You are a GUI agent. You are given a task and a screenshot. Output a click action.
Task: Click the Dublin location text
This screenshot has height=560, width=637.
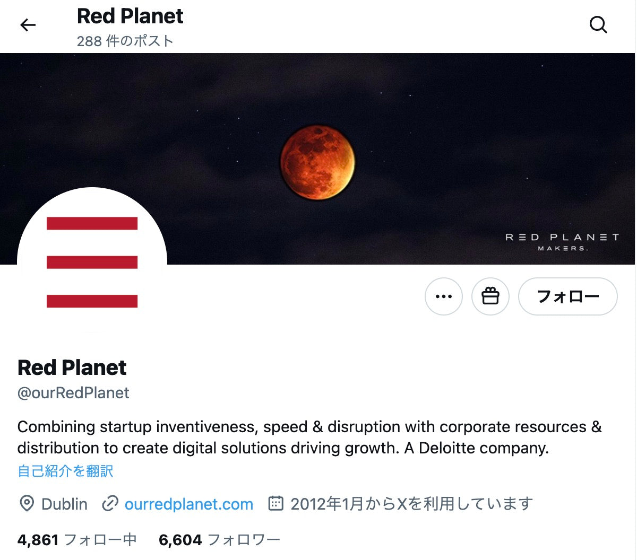click(64, 504)
